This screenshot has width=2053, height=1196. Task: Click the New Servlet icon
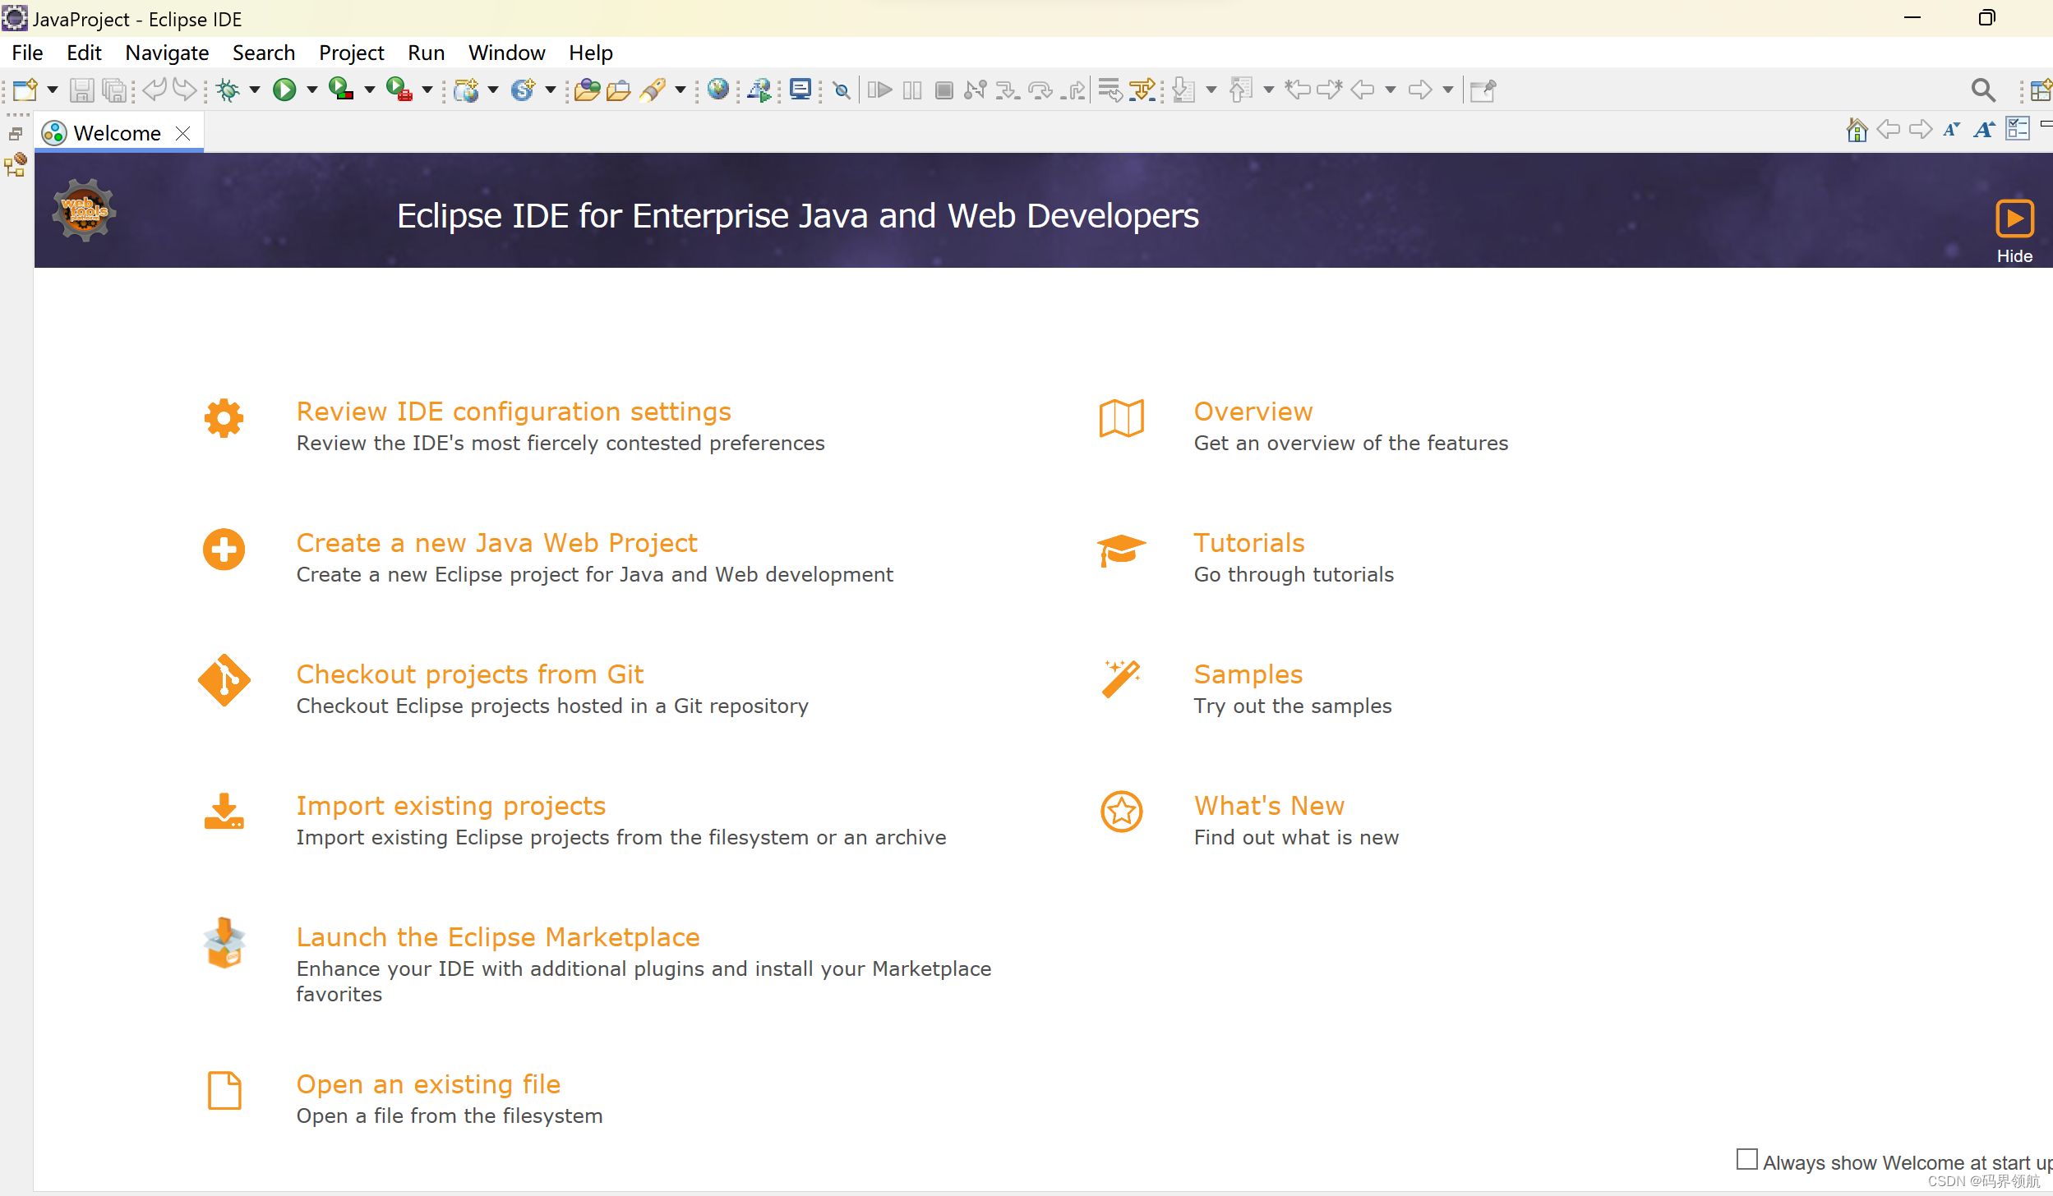[x=523, y=90]
